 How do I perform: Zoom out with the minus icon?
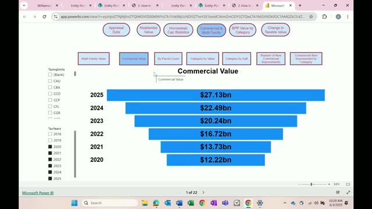(299, 184)
